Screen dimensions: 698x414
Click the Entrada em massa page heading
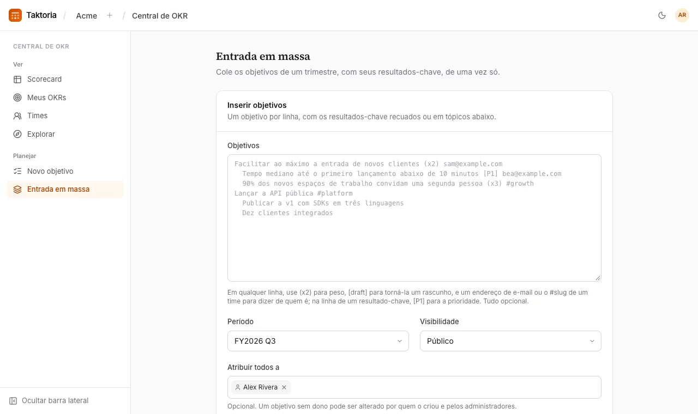point(263,57)
